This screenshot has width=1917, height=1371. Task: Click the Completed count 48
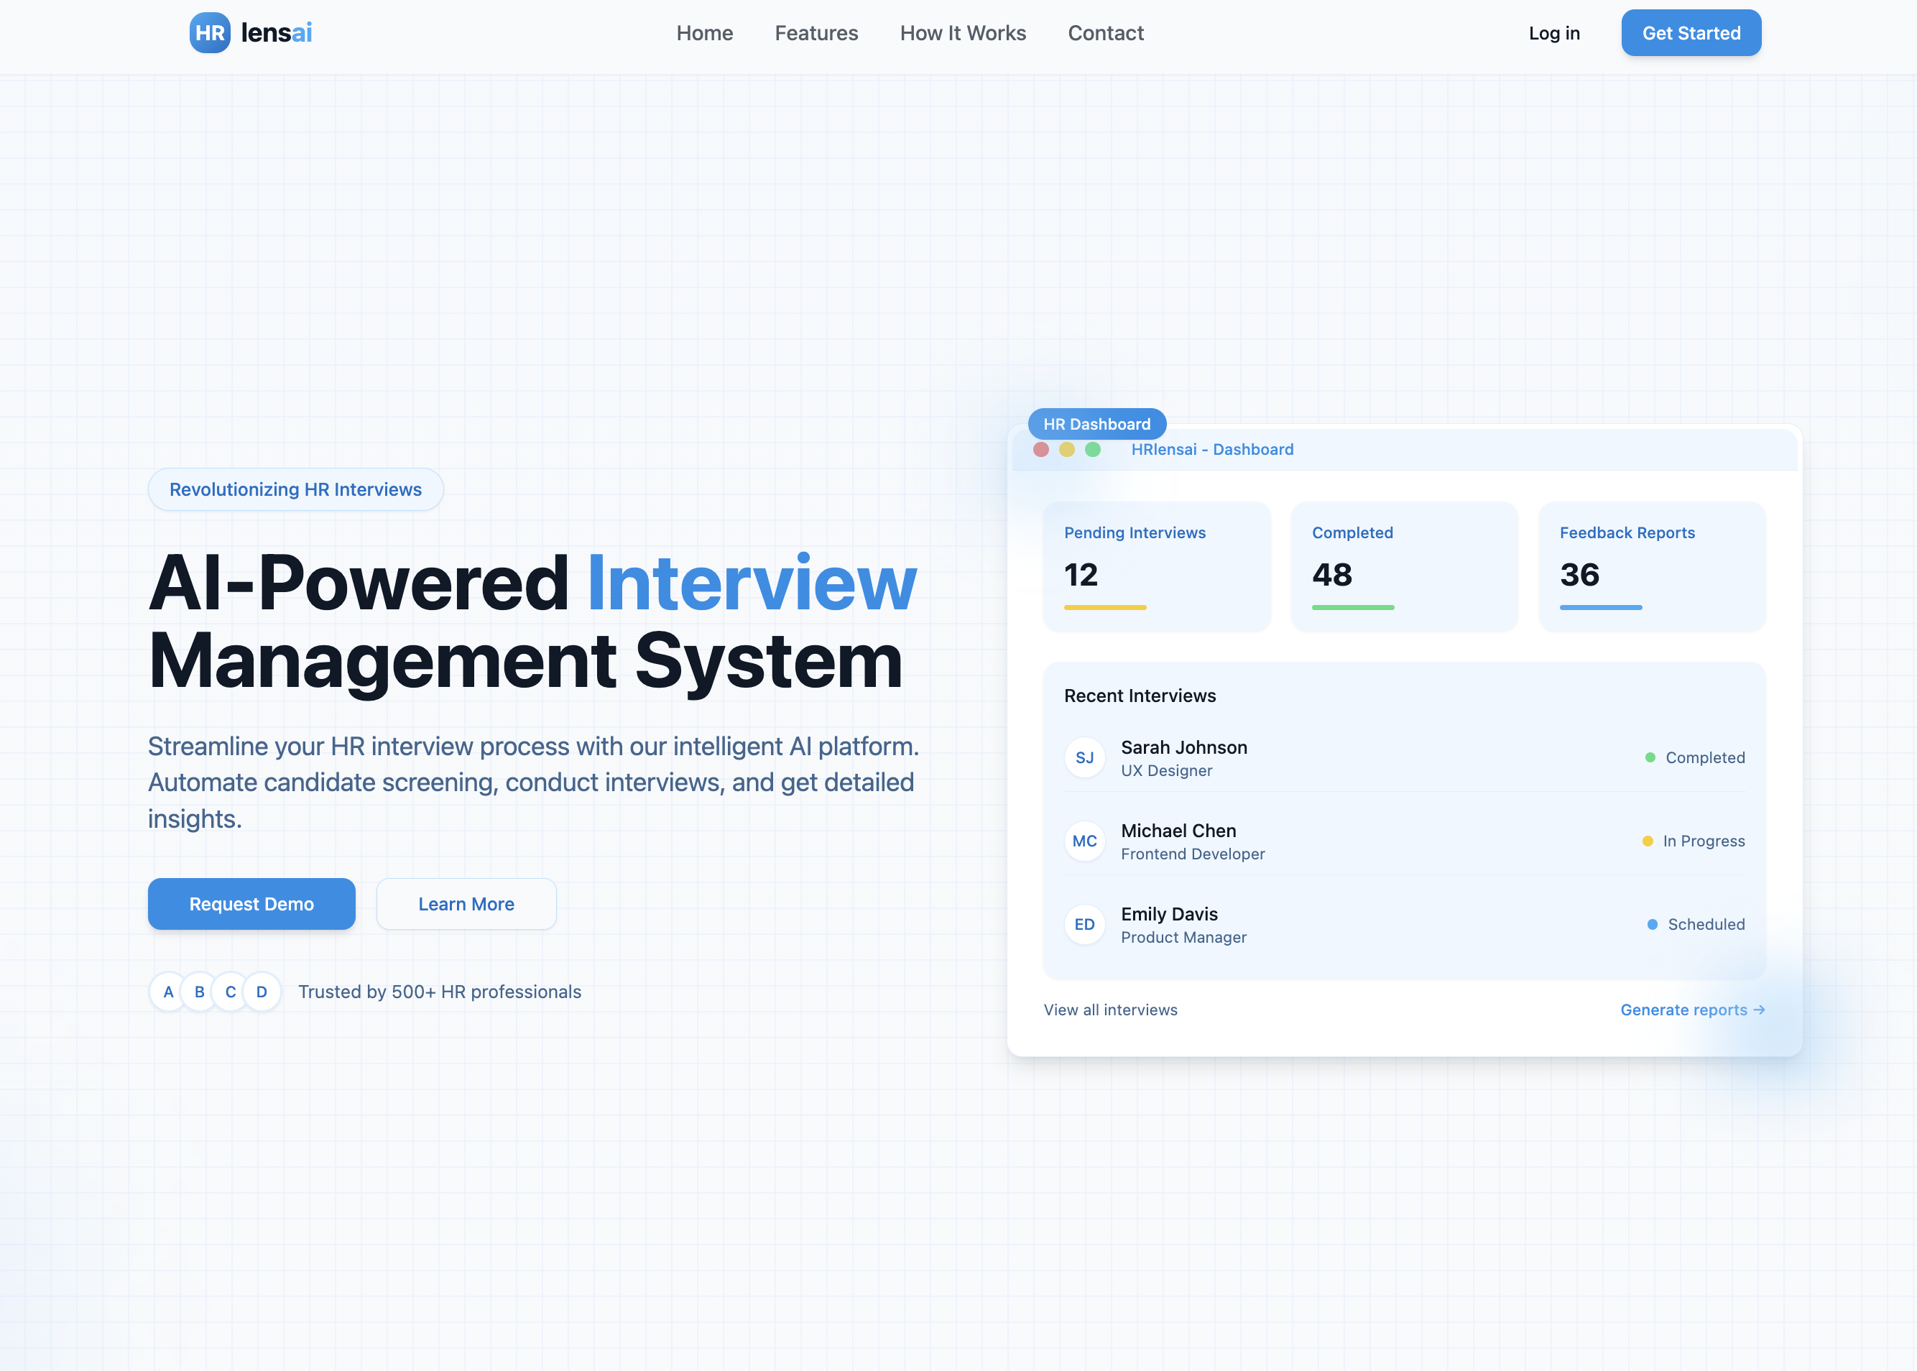point(1332,575)
